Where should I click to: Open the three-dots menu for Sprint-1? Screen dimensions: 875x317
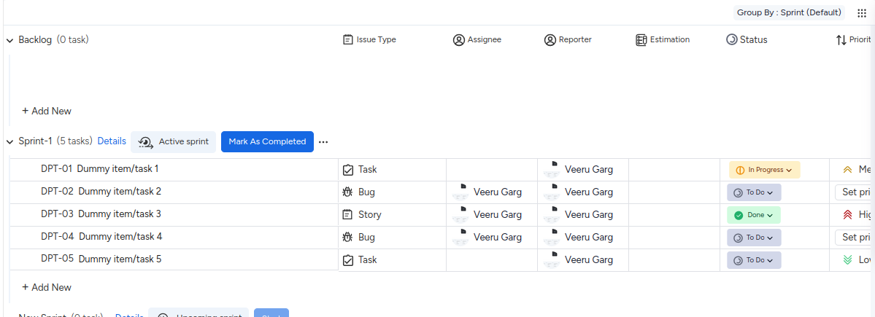[323, 142]
